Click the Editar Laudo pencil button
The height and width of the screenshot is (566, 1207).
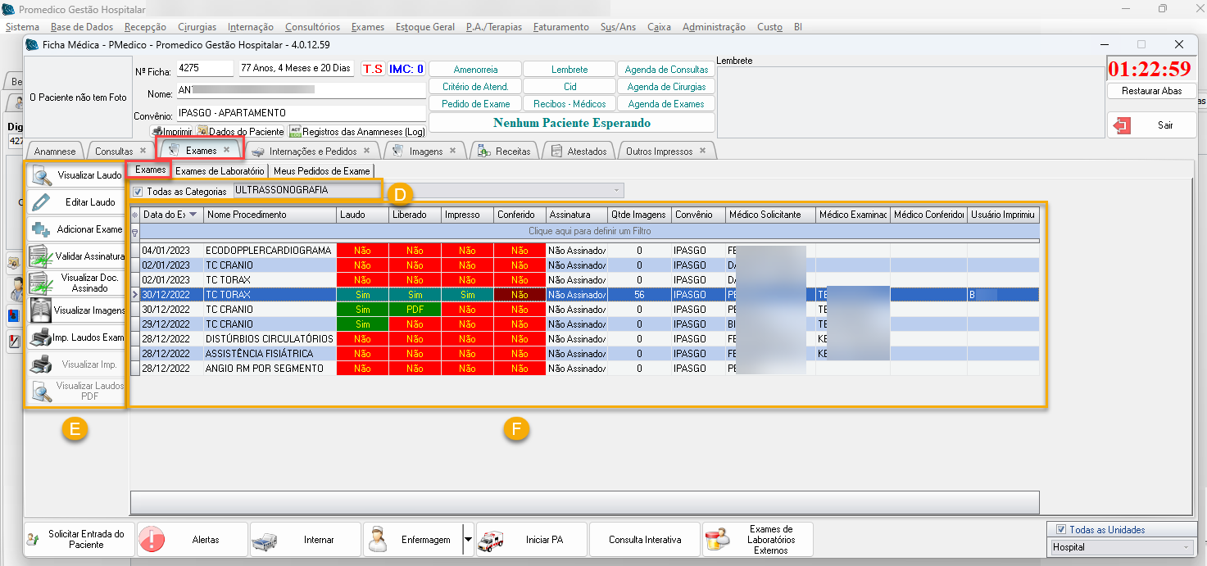[x=75, y=202]
